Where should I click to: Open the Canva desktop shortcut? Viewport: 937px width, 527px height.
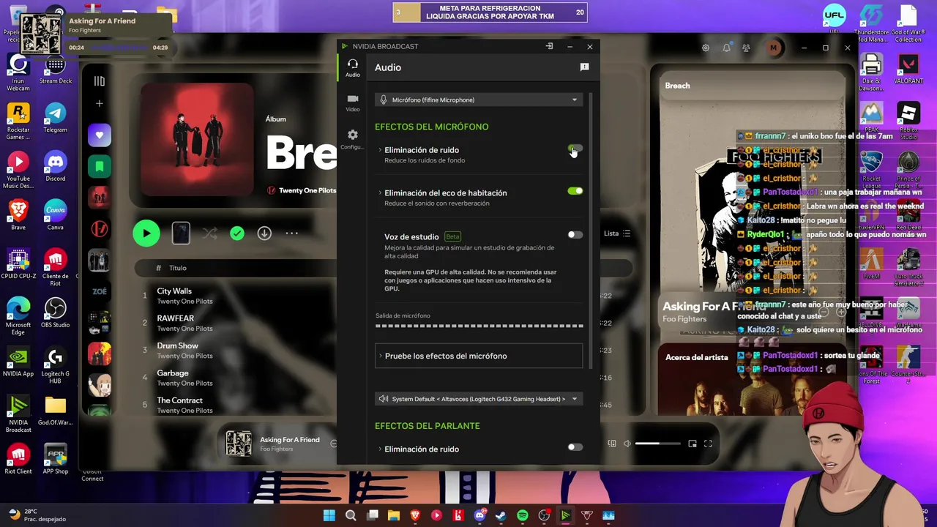(x=55, y=216)
